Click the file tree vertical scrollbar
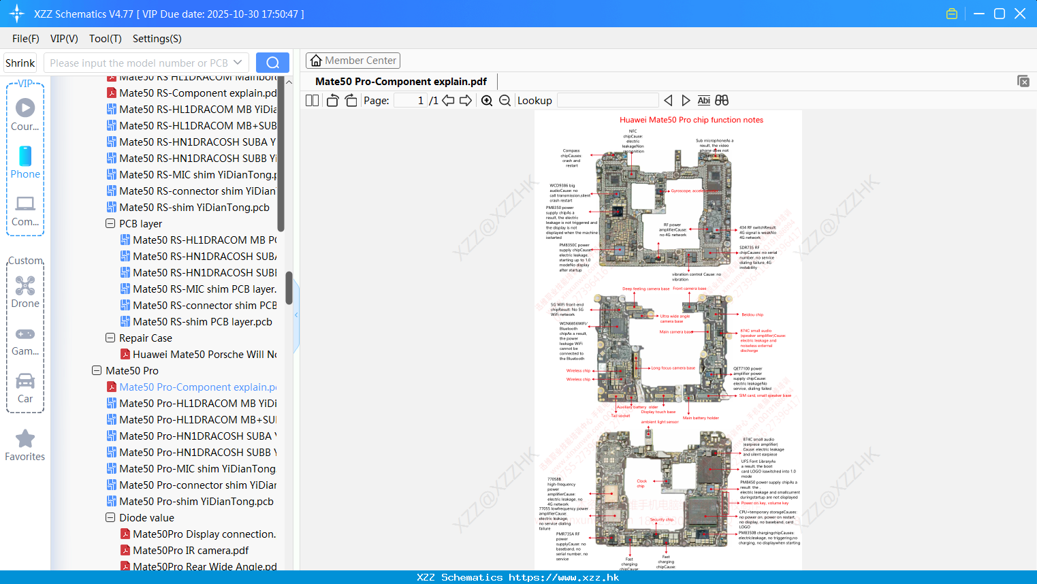 tap(289, 288)
